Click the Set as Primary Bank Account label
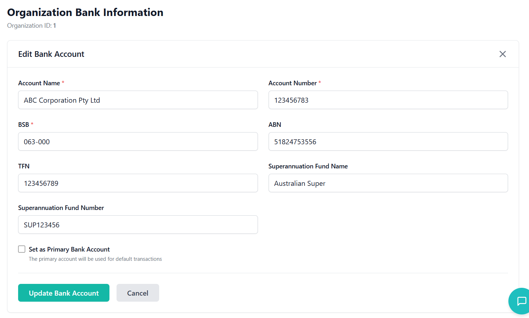Screen dimensions: 529x318 pos(69,249)
